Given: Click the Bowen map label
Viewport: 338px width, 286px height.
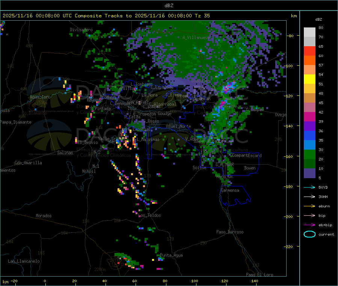Looking at the screenshot, I should tap(250, 168).
